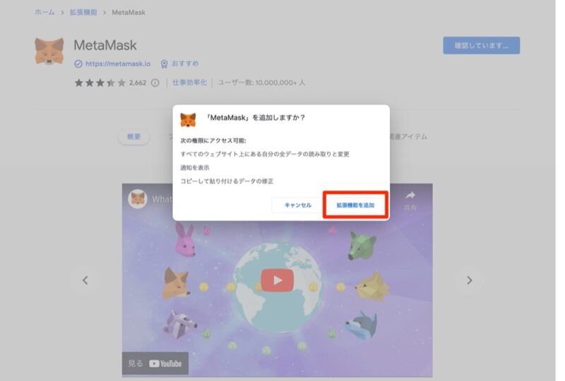The height and width of the screenshot is (381, 565).
Task: Open the 仕事効率化 category link
Action: (x=189, y=83)
